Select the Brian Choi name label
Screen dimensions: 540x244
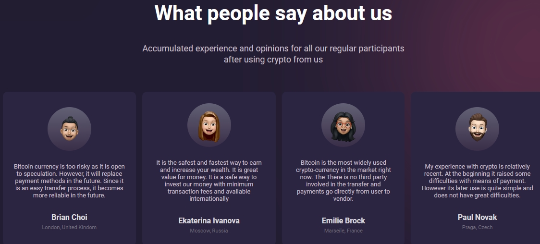pos(69,217)
